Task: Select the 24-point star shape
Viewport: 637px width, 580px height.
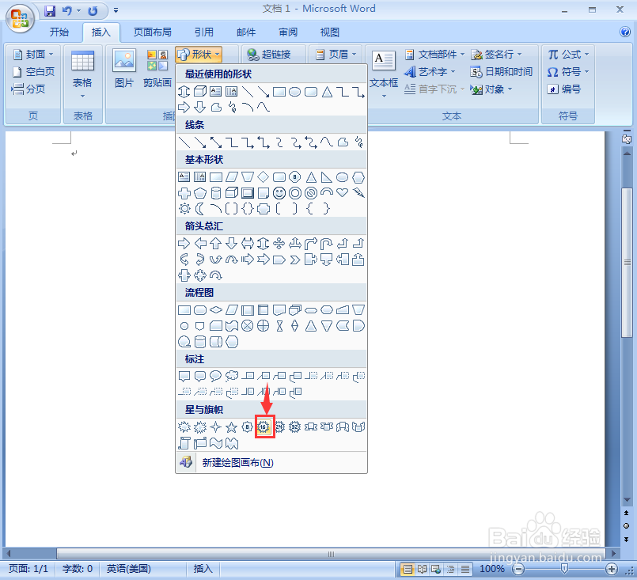Action: tap(279, 426)
